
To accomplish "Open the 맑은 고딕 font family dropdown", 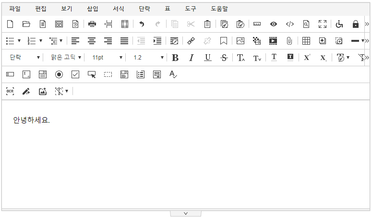I will point(66,58).
